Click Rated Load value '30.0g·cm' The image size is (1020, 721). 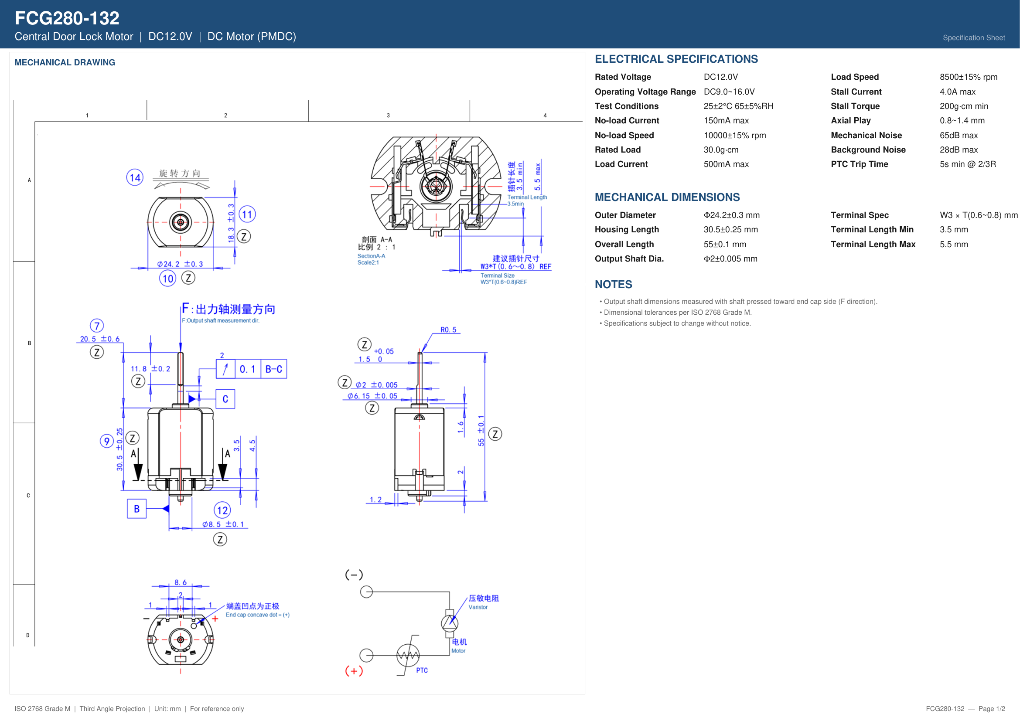point(721,150)
